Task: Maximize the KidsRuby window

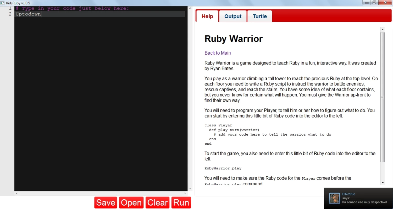Action: 374,3
